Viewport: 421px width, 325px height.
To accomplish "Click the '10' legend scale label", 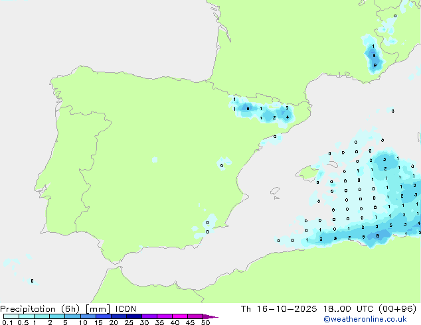I will click(x=83, y=322).
